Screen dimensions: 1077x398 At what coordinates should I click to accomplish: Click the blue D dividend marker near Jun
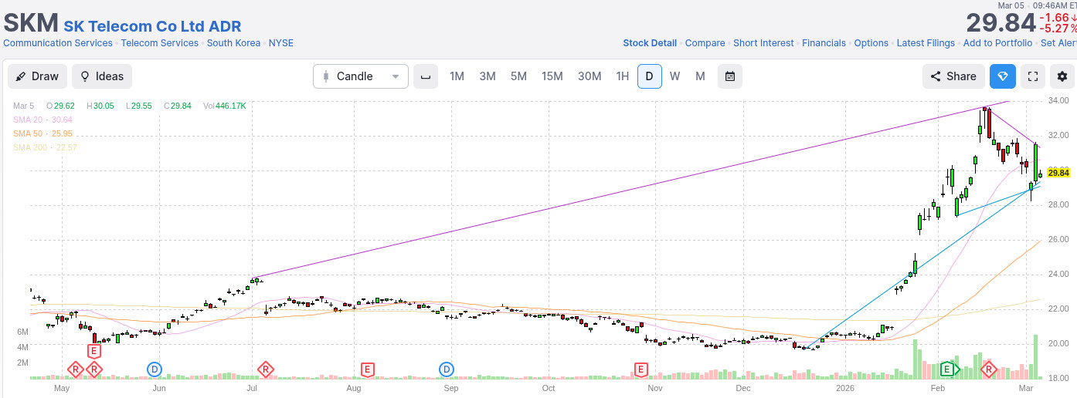pyautogui.click(x=155, y=369)
